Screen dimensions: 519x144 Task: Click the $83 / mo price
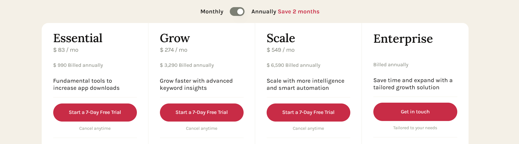(x=66, y=50)
